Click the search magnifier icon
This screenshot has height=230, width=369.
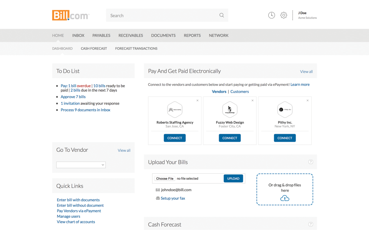(221, 15)
